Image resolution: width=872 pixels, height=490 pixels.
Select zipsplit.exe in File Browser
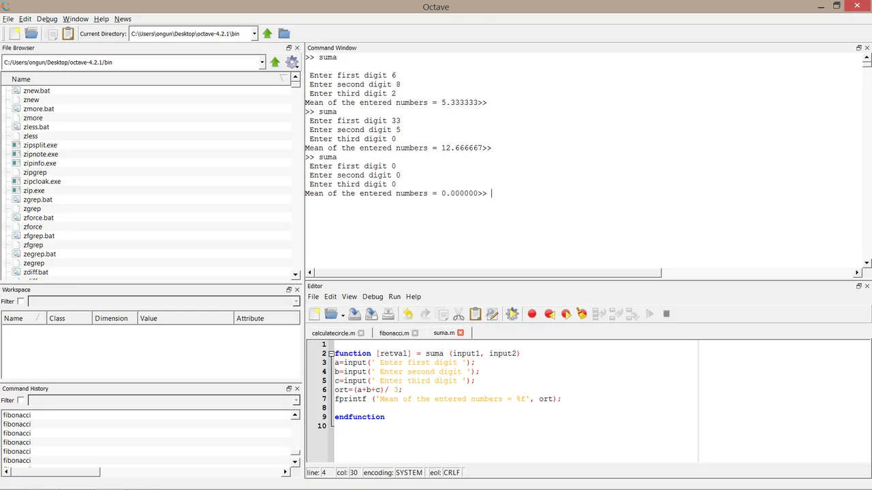point(40,145)
